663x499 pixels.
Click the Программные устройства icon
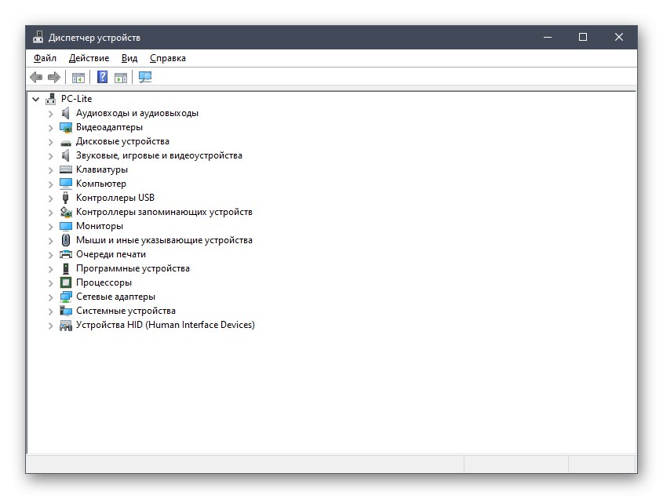pos(66,268)
